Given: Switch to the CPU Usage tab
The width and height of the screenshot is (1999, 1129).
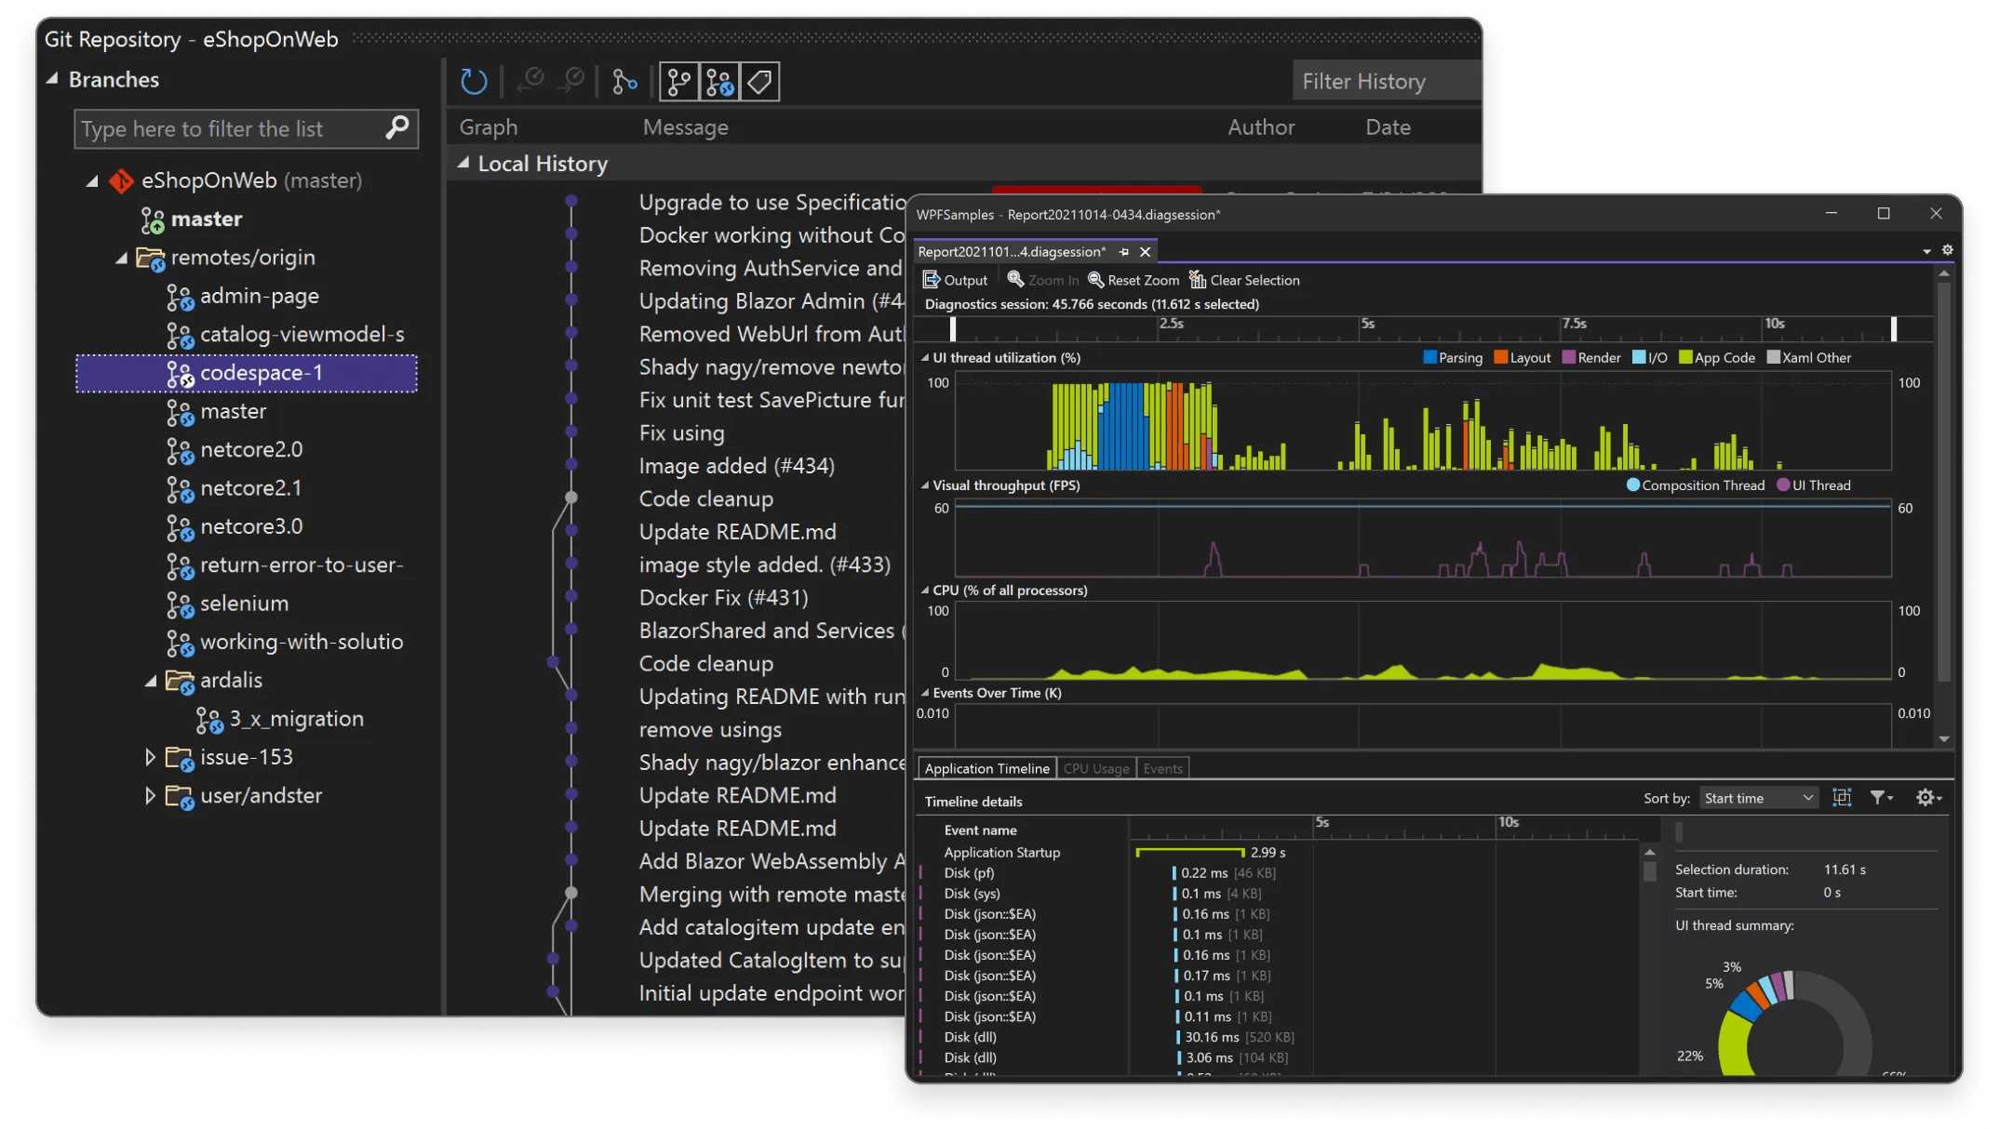Looking at the screenshot, I should (1096, 768).
